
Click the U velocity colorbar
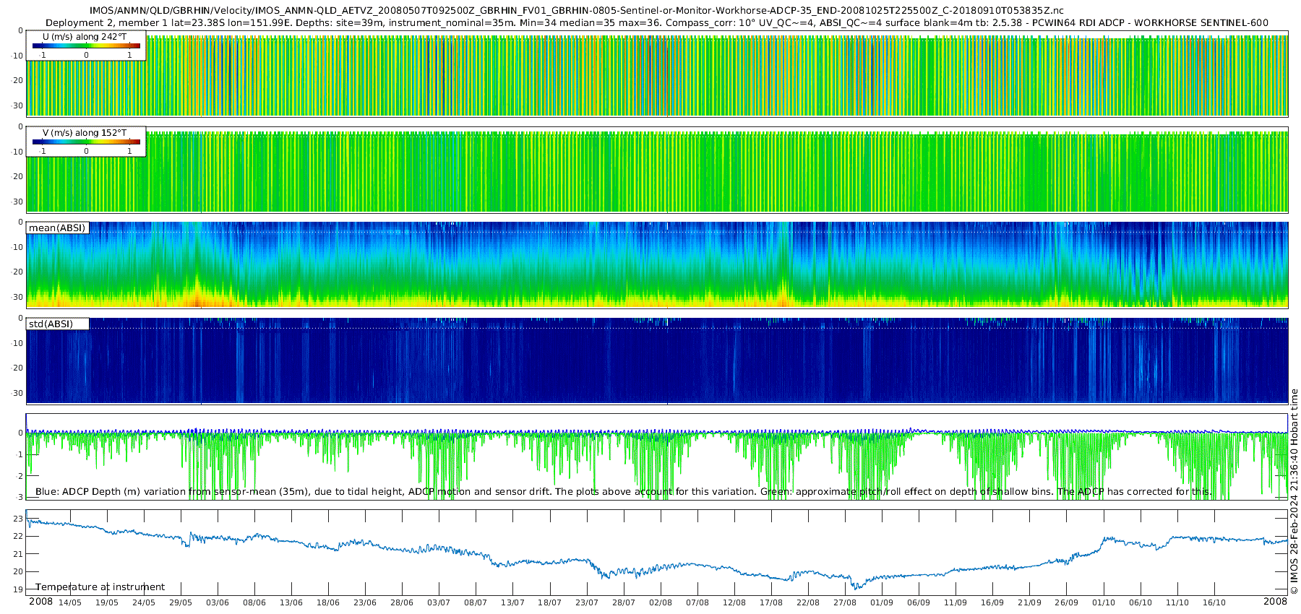click(86, 46)
